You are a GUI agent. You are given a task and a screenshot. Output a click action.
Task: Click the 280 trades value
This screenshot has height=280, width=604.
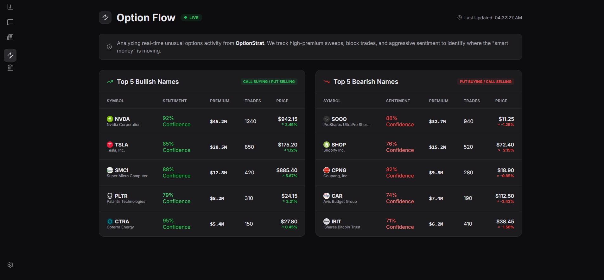point(468,173)
